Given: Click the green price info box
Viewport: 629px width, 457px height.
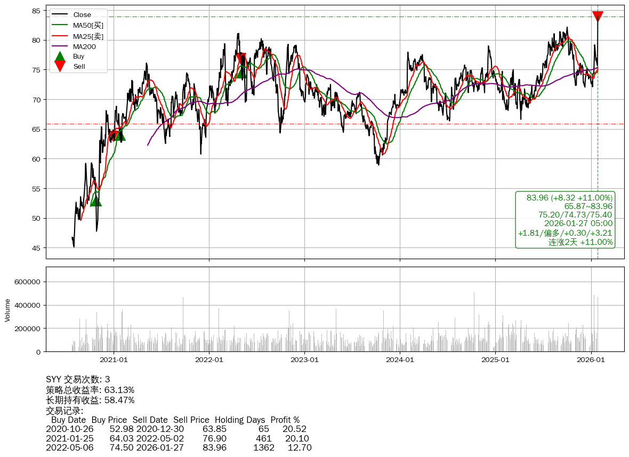Looking at the screenshot, I should coord(565,220).
